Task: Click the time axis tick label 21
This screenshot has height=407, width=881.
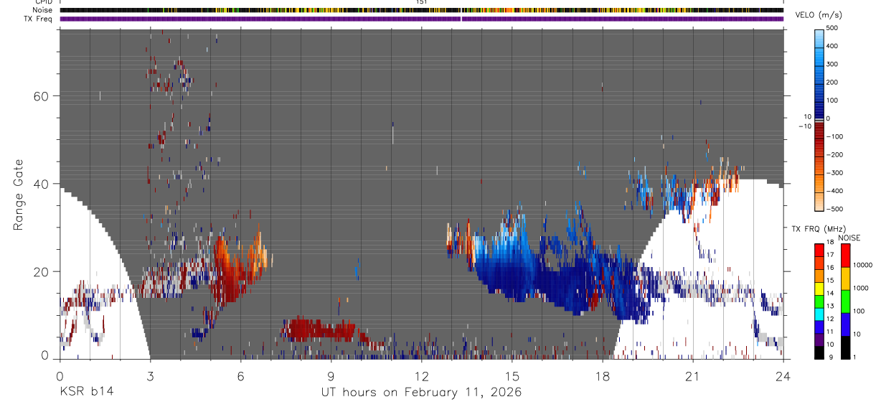Action: 693,376
